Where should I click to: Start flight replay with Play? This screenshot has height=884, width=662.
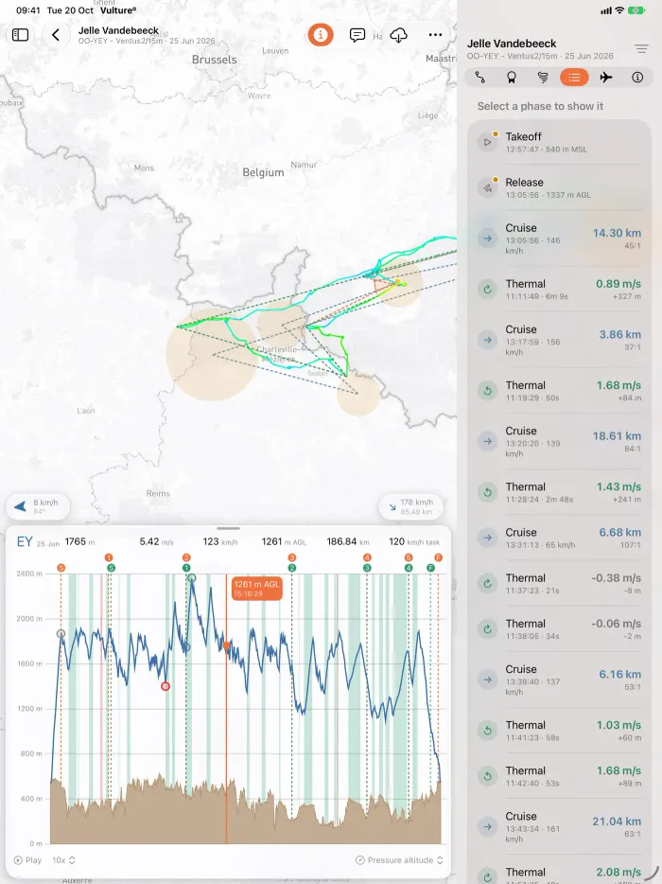click(x=27, y=860)
